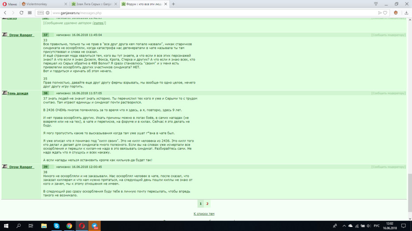This screenshot has height=231, width=412.
Task: Open Telegram from the taskbar
Action: click(x=94, y=226)
